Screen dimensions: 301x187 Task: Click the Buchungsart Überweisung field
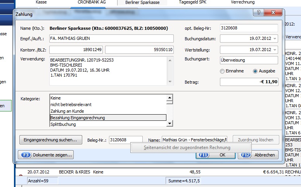pos(249,60)
